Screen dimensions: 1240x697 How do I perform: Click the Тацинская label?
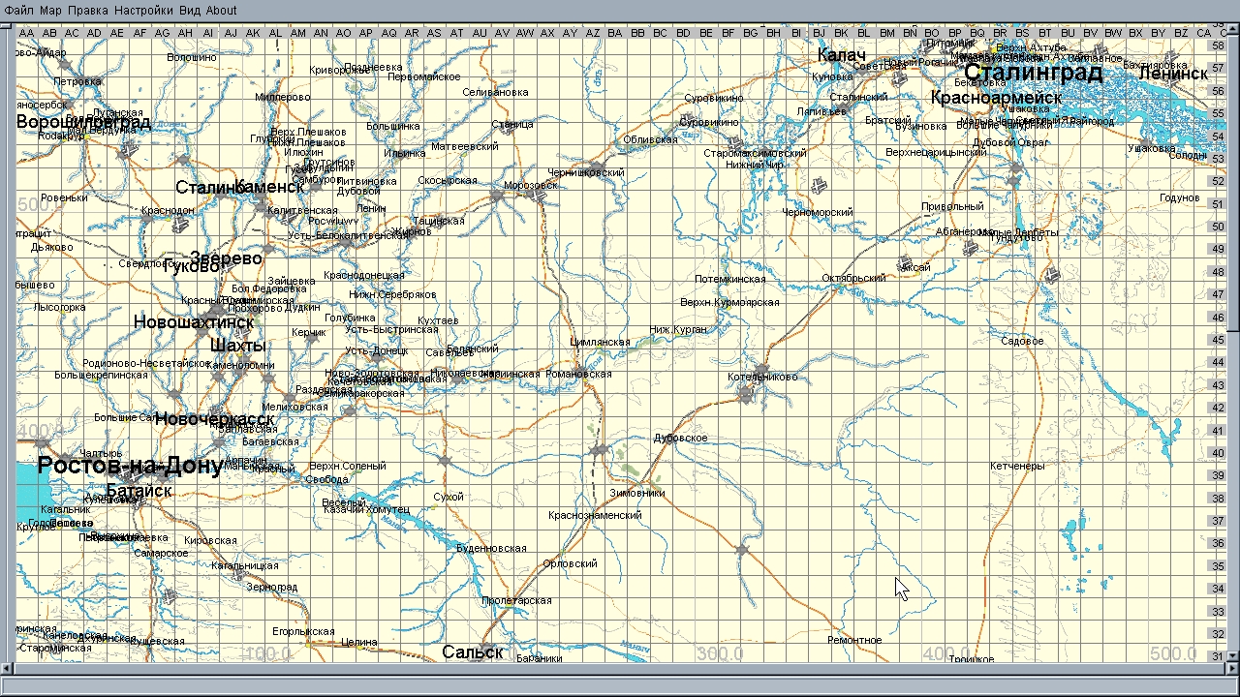(x=439, y=222)
